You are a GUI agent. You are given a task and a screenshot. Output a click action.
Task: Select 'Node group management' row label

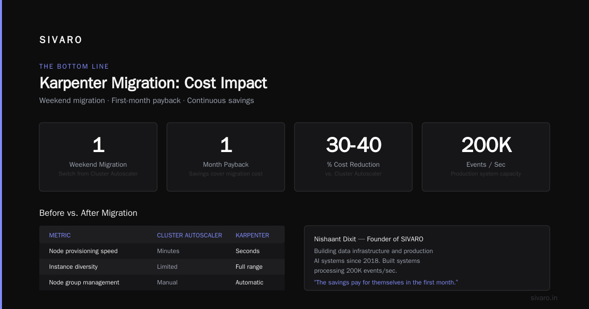click(x=84, y=283)
